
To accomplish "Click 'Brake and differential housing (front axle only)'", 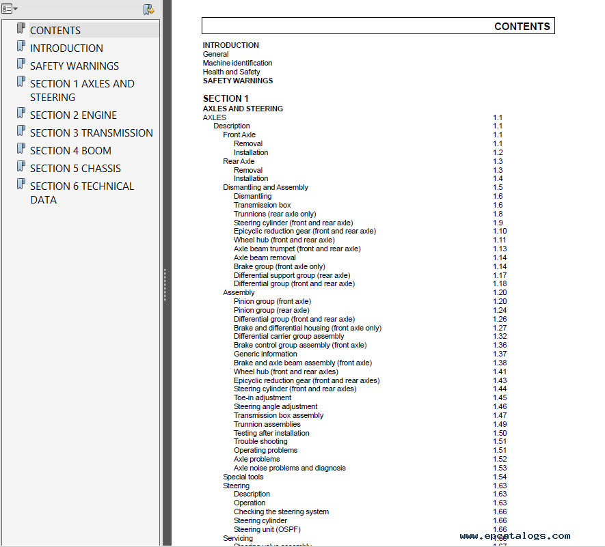I will click(308, 328).
